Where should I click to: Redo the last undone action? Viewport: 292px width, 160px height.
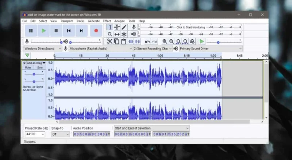[x=154, y=41]
